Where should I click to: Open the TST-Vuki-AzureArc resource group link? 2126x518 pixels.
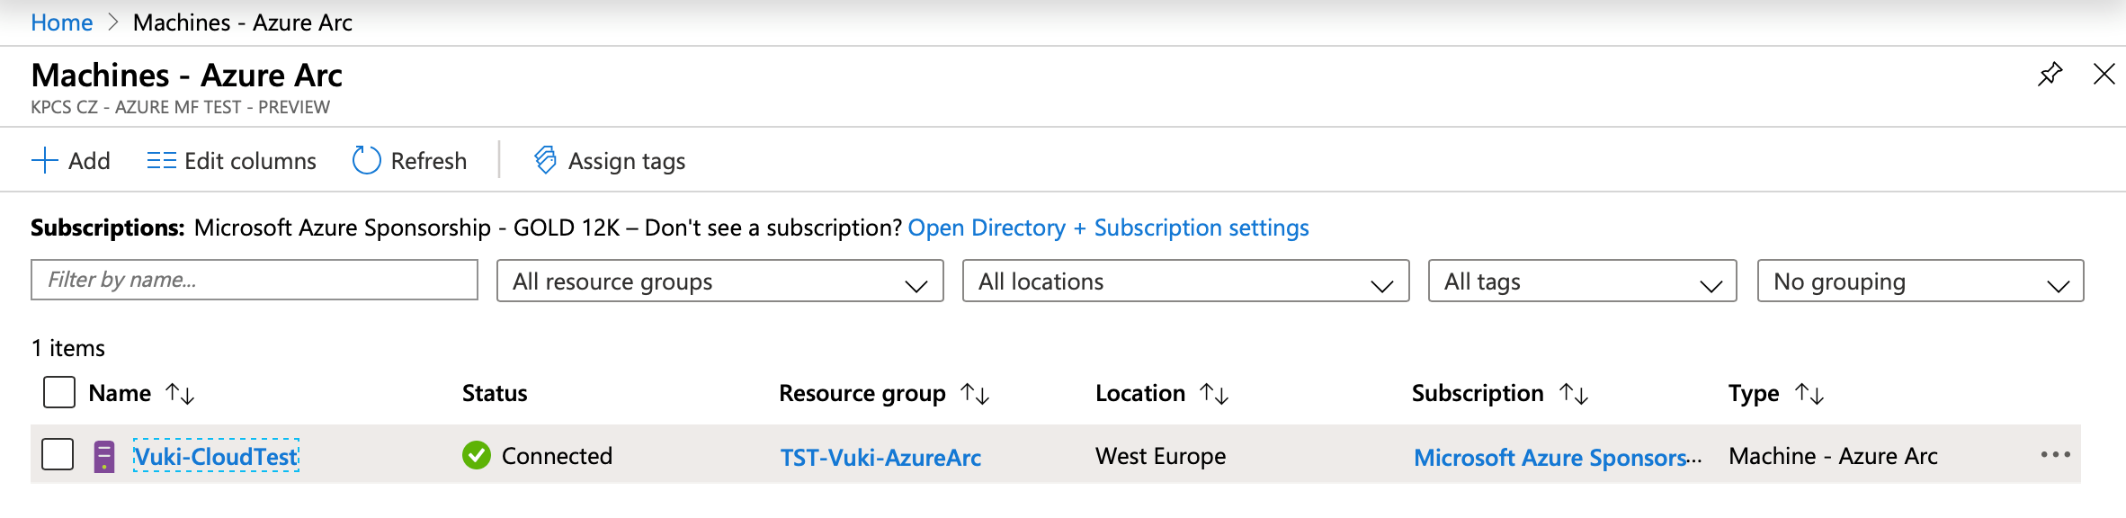point(880,457)
